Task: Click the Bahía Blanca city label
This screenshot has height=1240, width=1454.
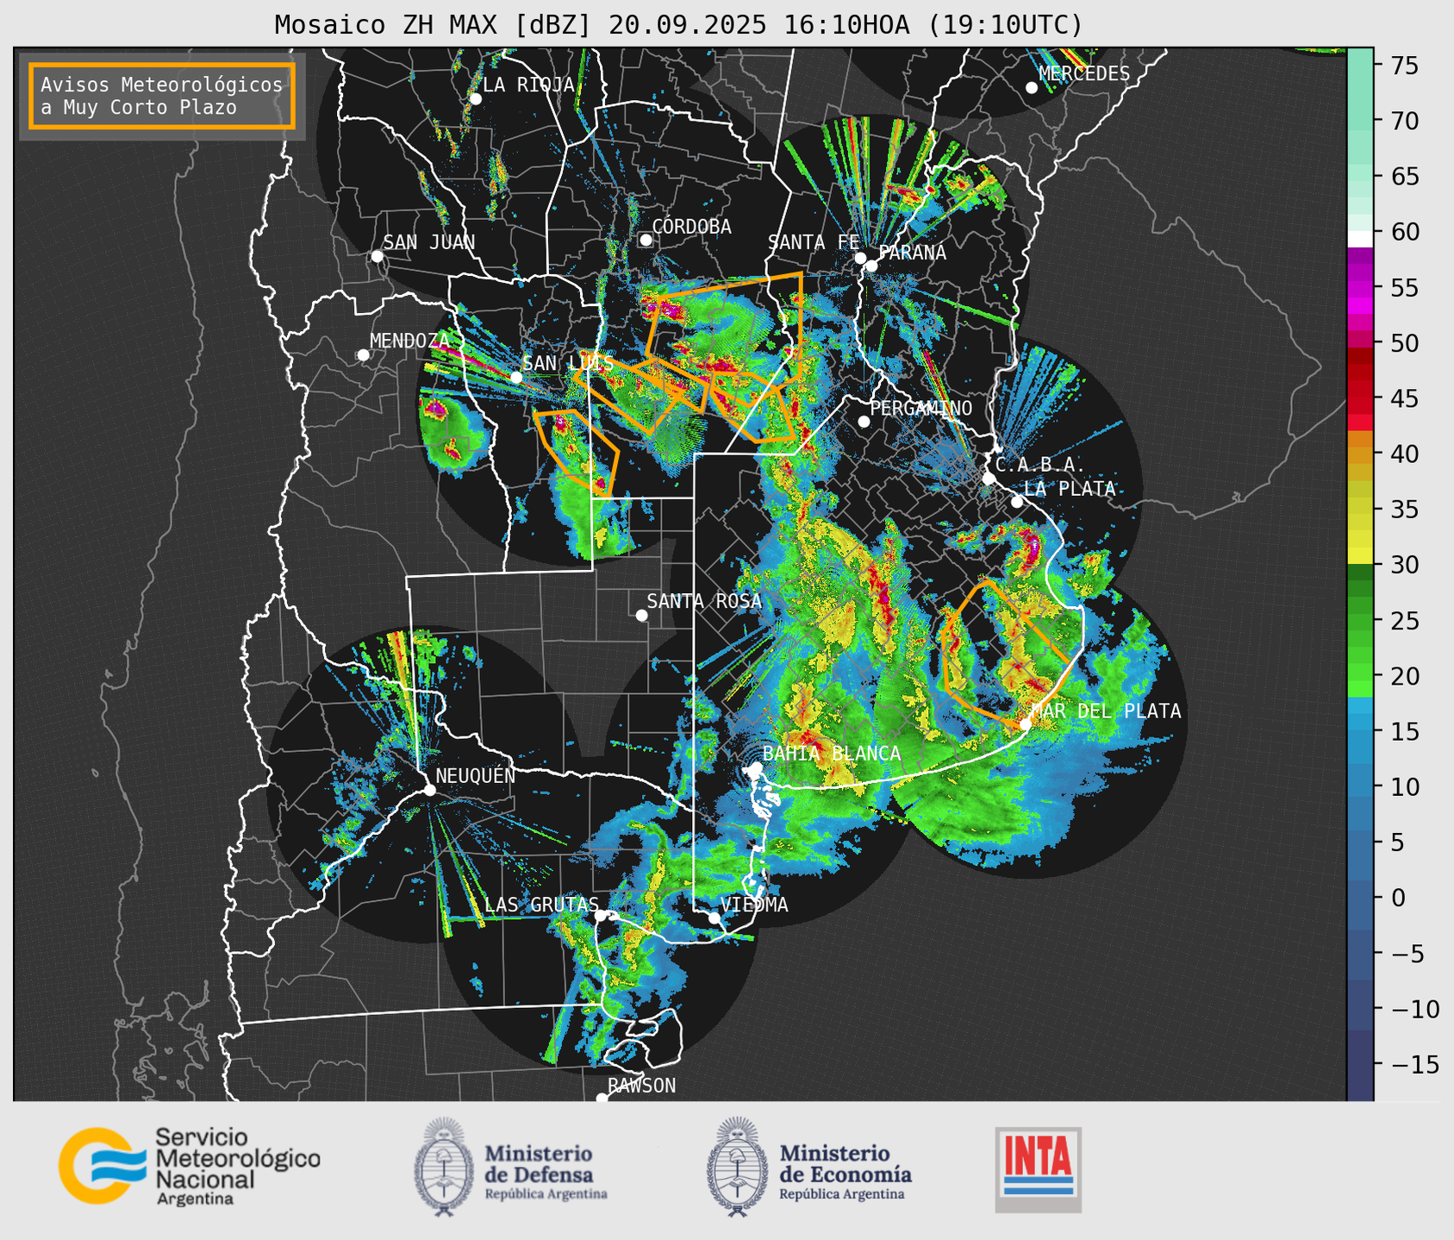Action: coord(831,754)
